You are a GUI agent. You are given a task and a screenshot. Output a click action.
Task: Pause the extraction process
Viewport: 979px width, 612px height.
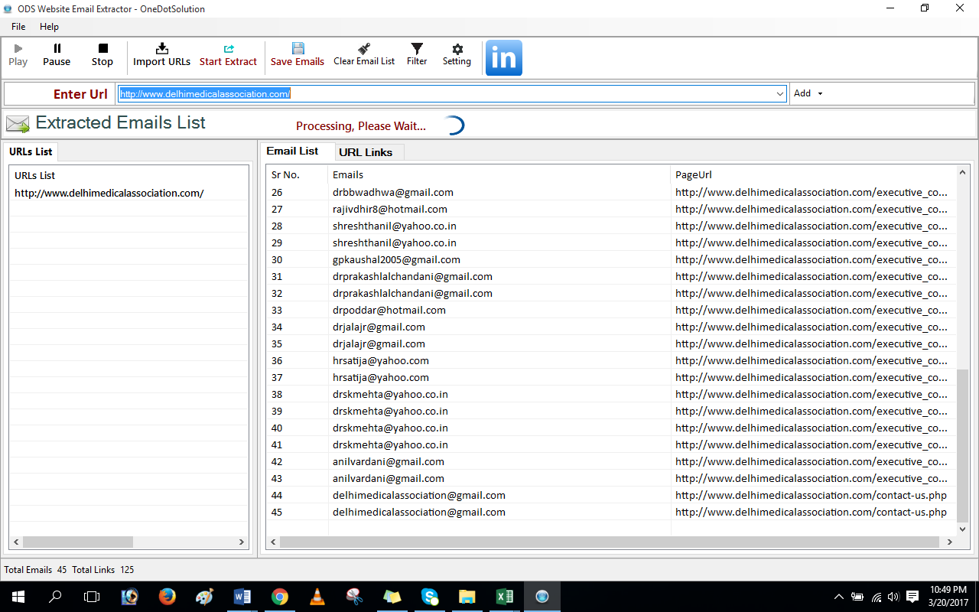[x=57, y=55]
